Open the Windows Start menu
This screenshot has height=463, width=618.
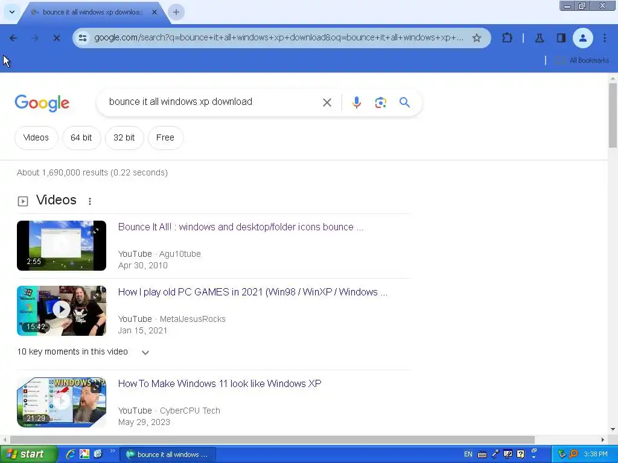(28, 455)
